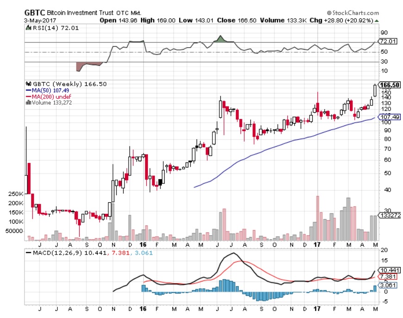Click the 3.061 histogram axis tag
The image size is (403, 318).
(x=388, y=285)
